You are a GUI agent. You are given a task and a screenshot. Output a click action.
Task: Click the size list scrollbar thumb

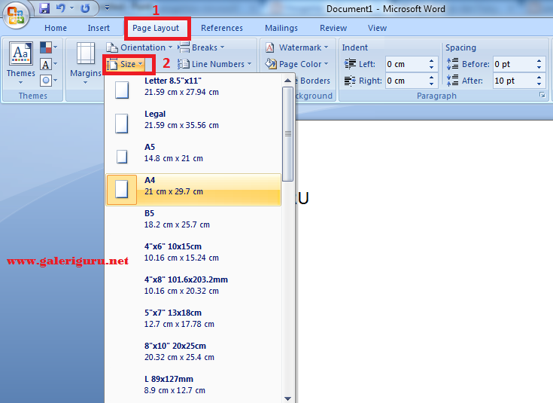pos(287,134)
